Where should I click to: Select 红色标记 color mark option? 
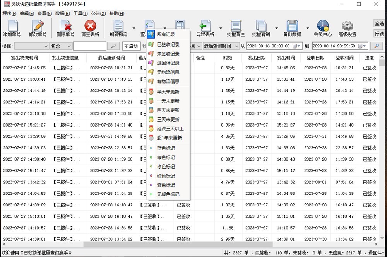coord(166,176)
